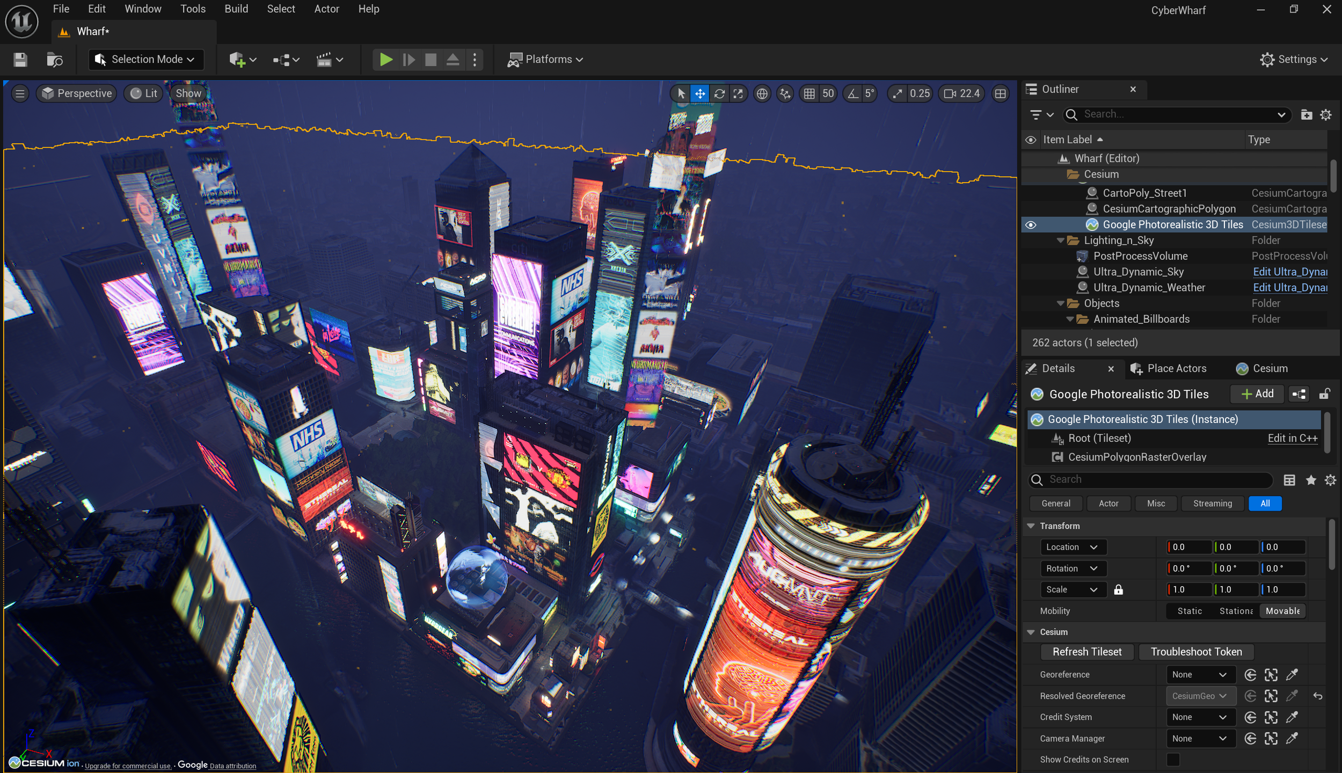1342x773 pixels.
Task: Select the Scale transform gizmo tool
Action: tap(739, 93)
